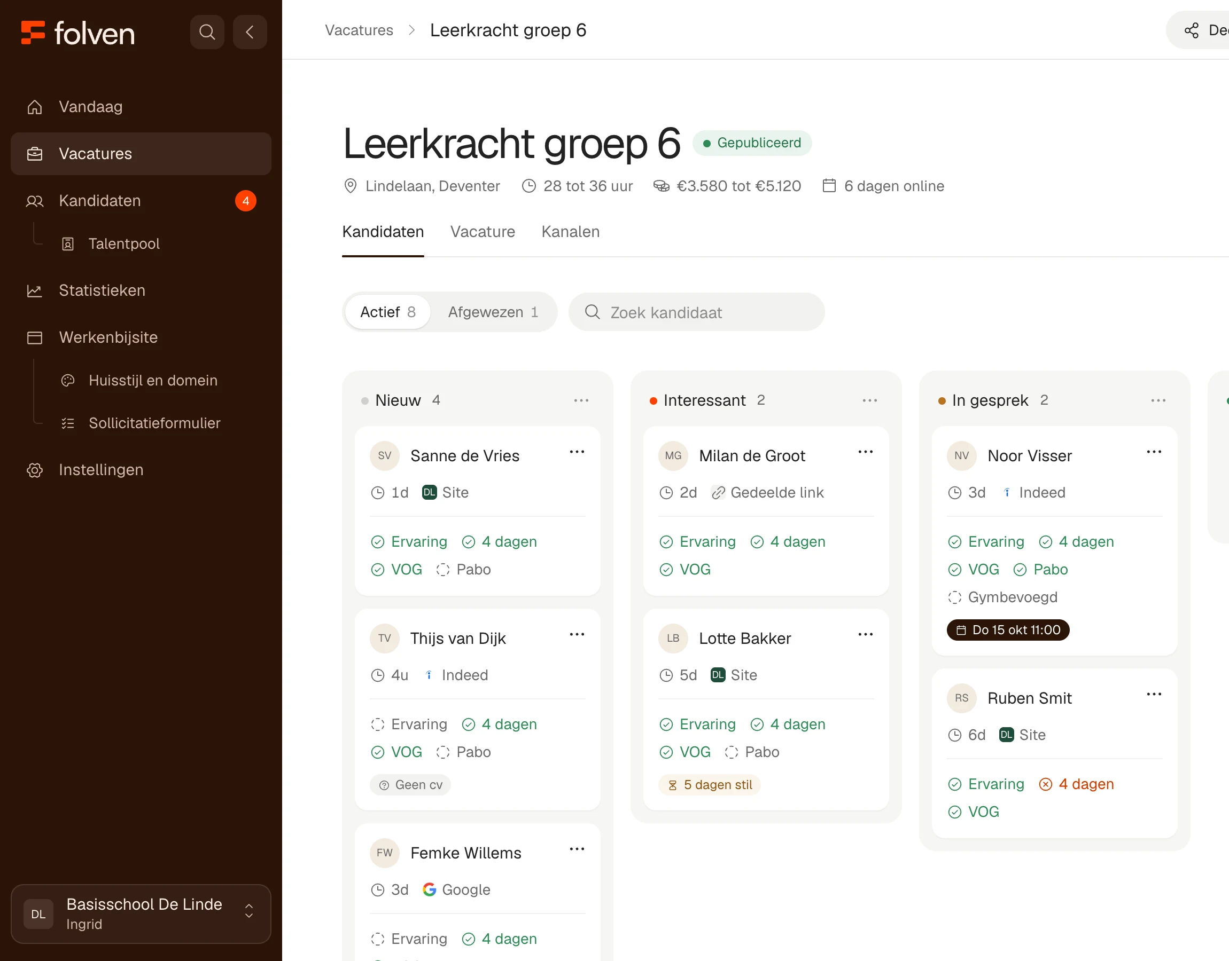Click the folven logo

tap(77, 33)
